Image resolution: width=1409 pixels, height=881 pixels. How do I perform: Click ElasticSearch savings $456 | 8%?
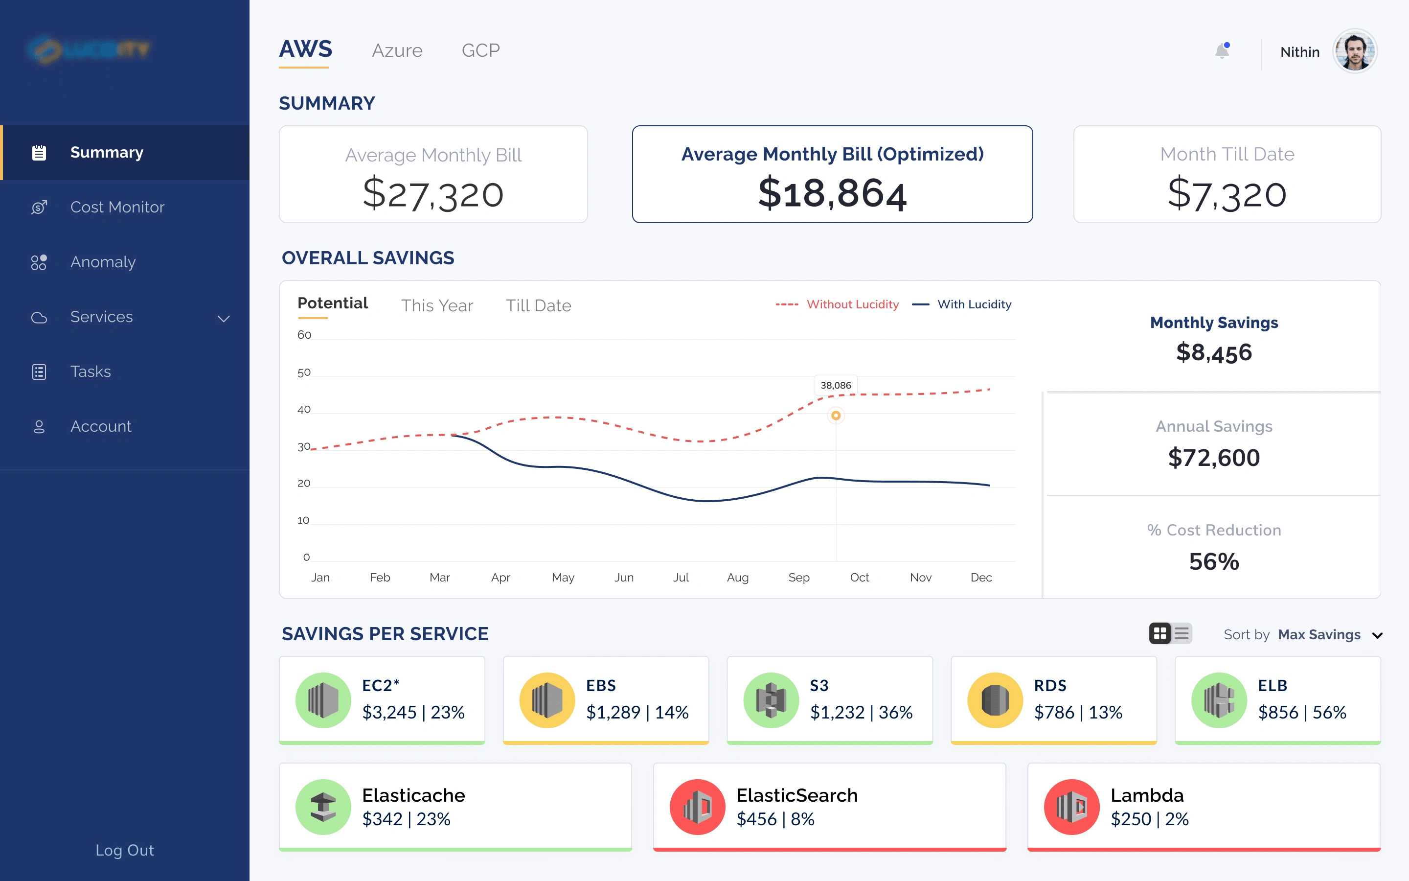(x=775, y=819)
